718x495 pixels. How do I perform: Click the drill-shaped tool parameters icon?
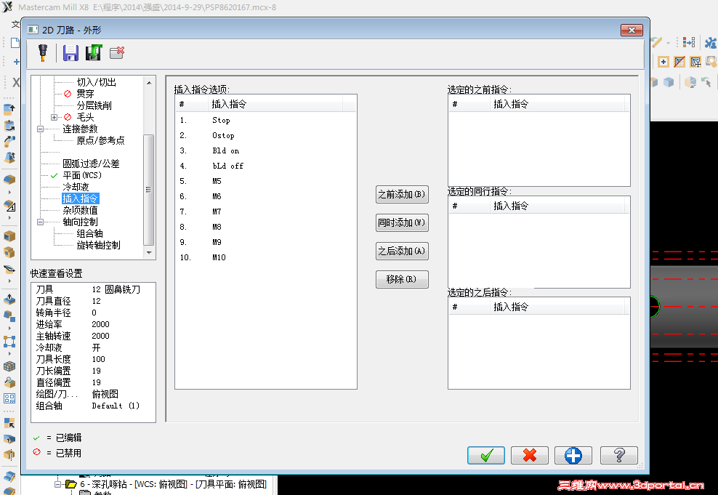point(44,52)
